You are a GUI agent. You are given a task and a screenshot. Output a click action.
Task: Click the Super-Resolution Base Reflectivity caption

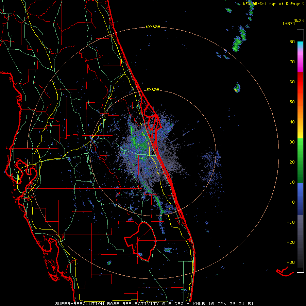[154, 304]
